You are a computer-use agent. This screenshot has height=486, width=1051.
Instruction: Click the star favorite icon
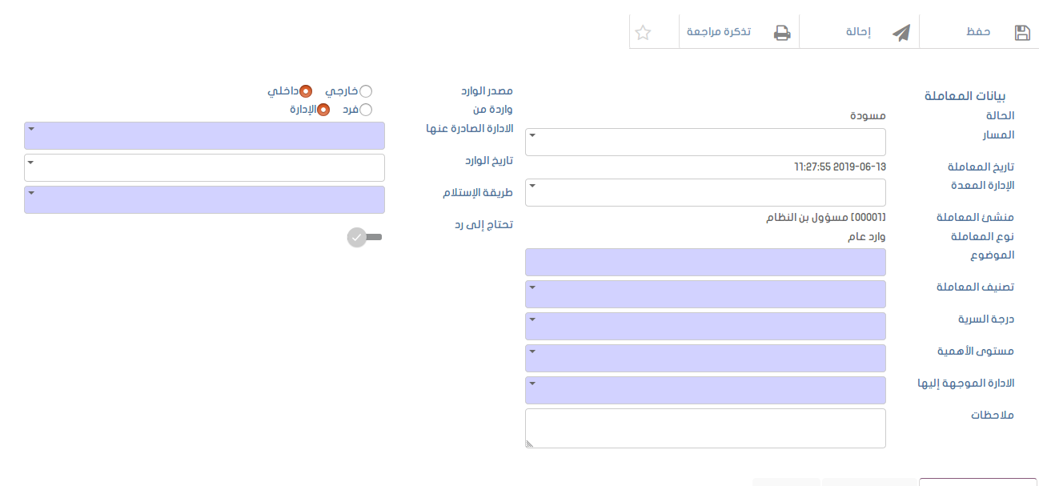point(642,33)
